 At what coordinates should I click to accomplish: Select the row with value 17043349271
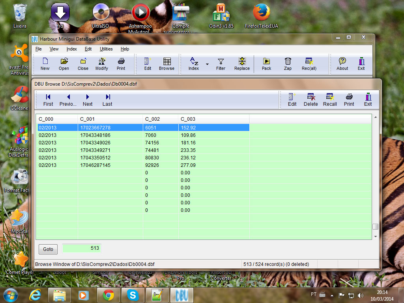pos(95,150)
